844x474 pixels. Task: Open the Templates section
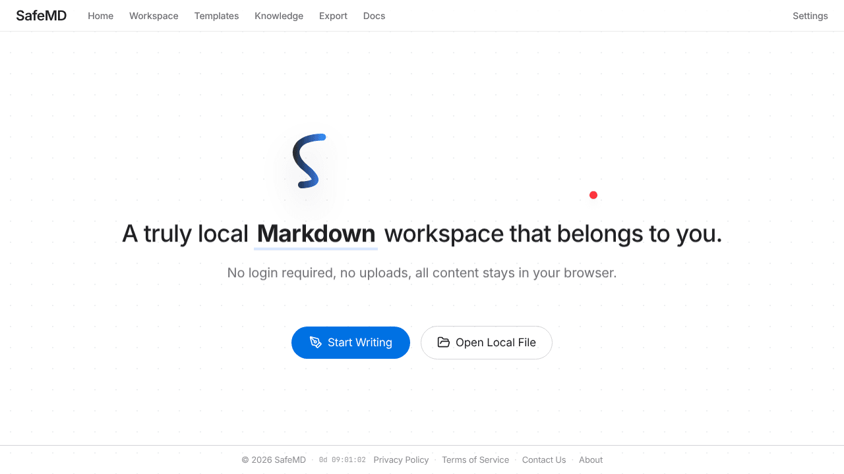216,16
